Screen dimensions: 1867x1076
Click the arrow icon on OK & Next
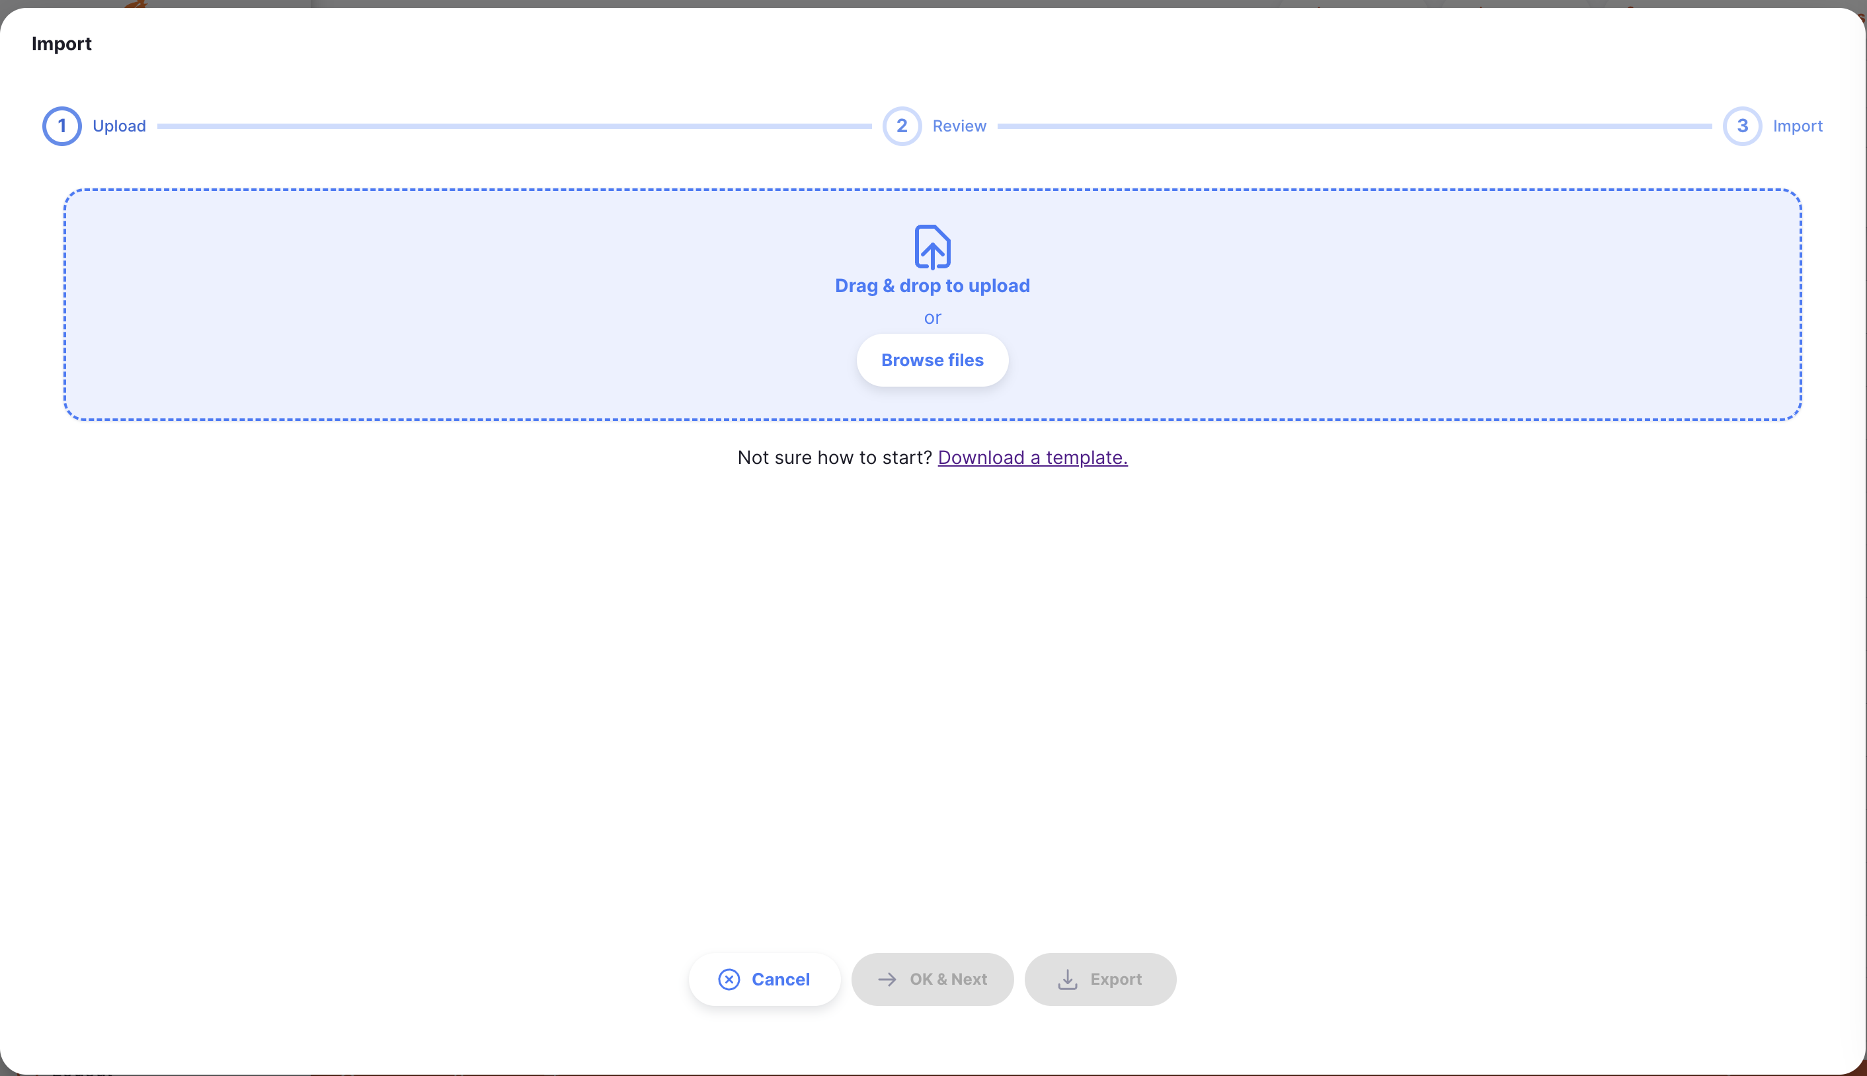coord(887,980)
